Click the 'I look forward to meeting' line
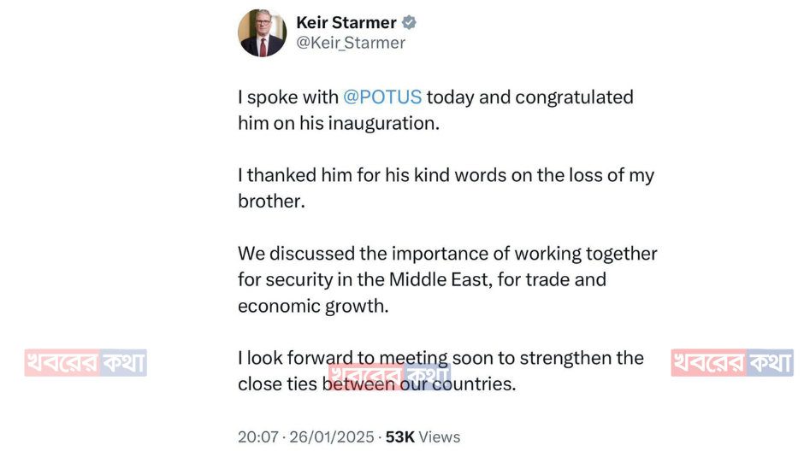 [x=342, y=358]
